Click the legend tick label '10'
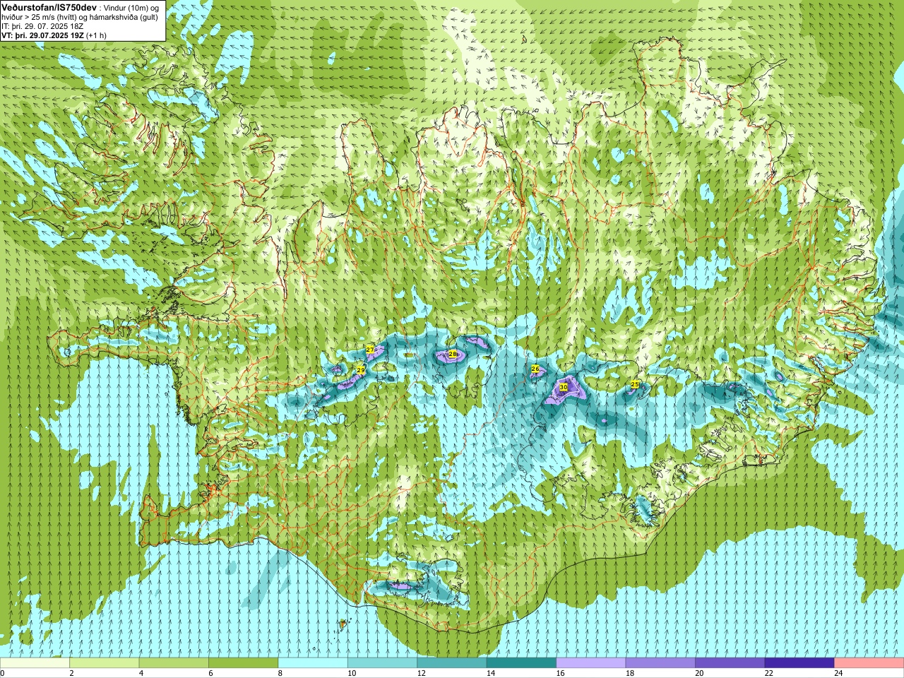Screen dimensions: 904x678 pos(352,673)
